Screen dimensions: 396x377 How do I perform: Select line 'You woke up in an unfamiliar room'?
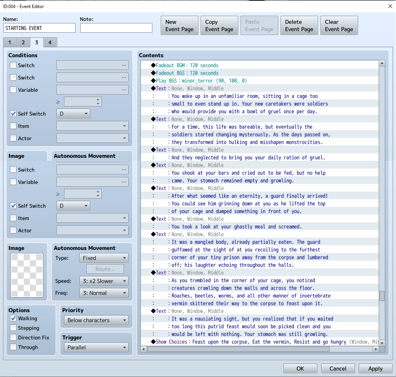pyautogui.click(x=260, y=96)
